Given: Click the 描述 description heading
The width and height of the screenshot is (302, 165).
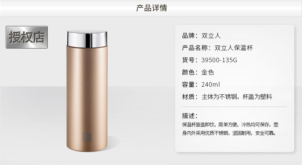Looking at the screenshot, I should click(x=190, y=116).
